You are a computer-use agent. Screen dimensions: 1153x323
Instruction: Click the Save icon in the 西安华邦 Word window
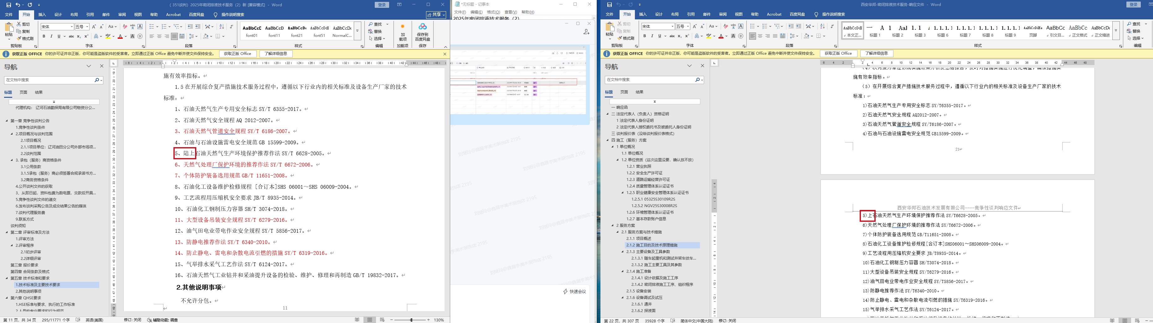click(x=609, y=5)
